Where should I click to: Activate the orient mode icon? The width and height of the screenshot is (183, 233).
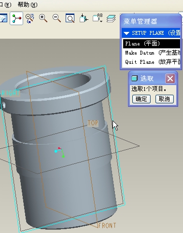tap(30, 18)
